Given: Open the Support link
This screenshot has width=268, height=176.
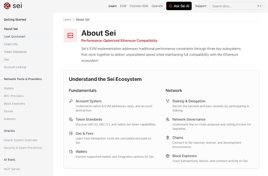Looking at the screenshot, I should pyautogui.click(x=201, y=6).
